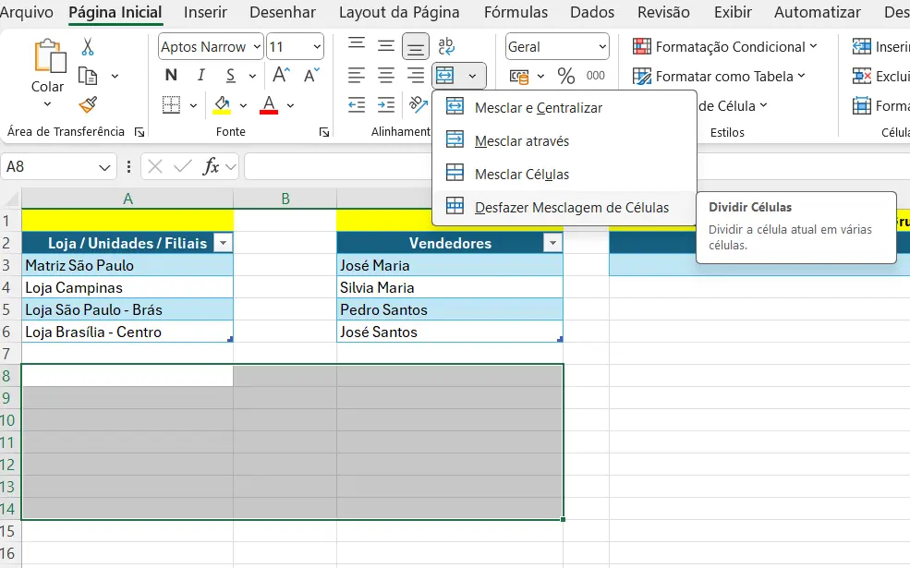Click the Cut scissors icon
The image size is (910, 568).
(88, 46)
